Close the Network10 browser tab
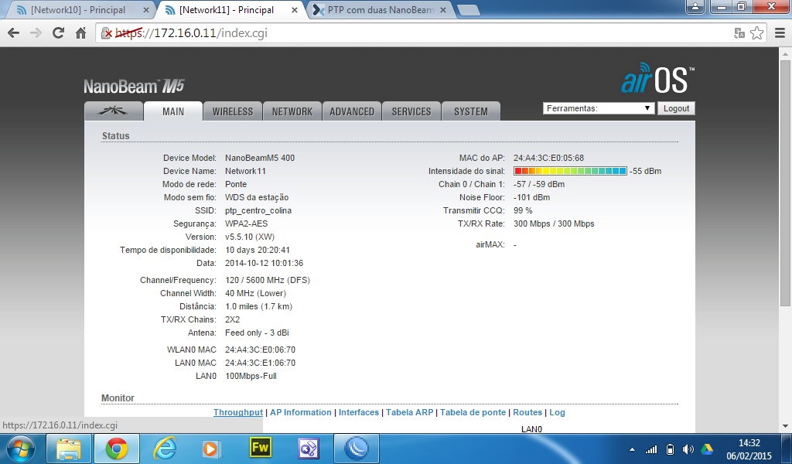This screenshot has height=464, width=792. coord(146,10)
